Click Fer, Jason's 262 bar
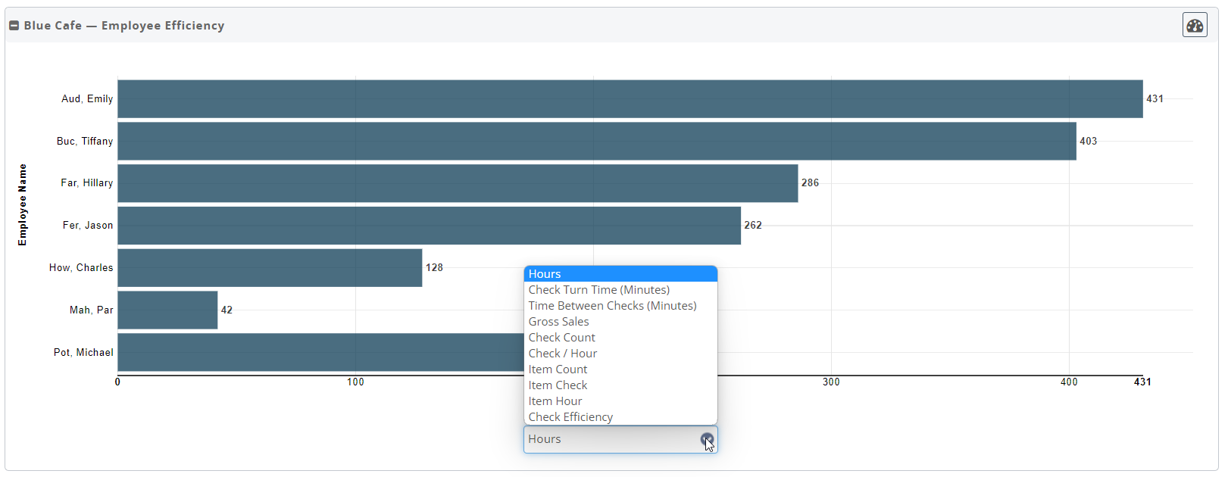Screen dimensions: 1228x477 coord(429,226)
